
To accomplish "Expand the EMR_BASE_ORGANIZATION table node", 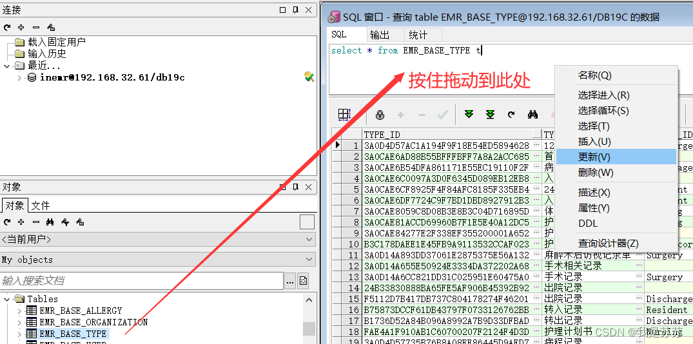I will tap(19, 322).
